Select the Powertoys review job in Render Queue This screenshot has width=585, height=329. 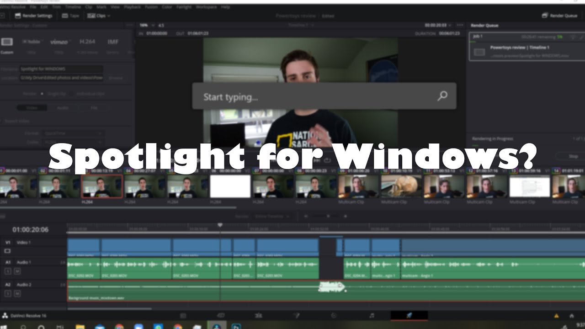(527, 47)
